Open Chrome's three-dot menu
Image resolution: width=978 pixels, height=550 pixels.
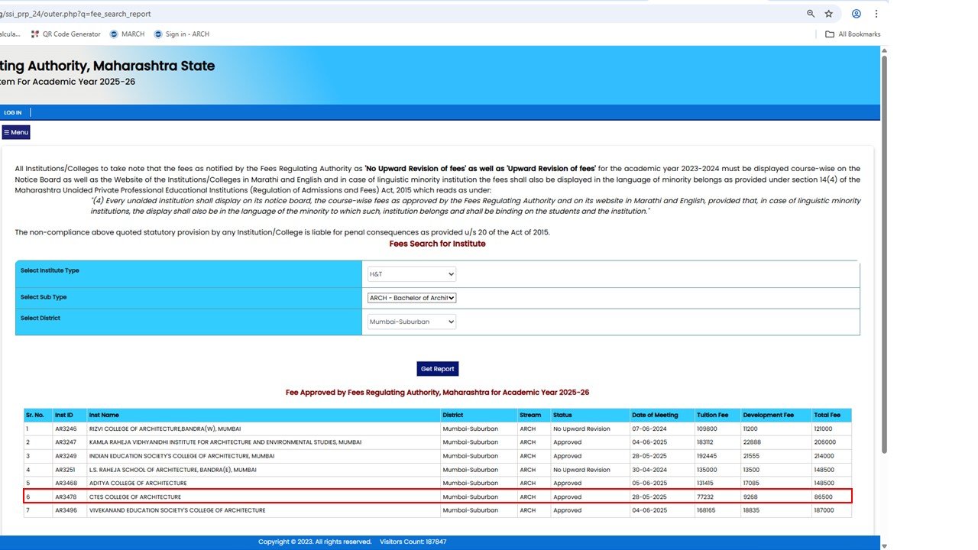tap(876, 14)
